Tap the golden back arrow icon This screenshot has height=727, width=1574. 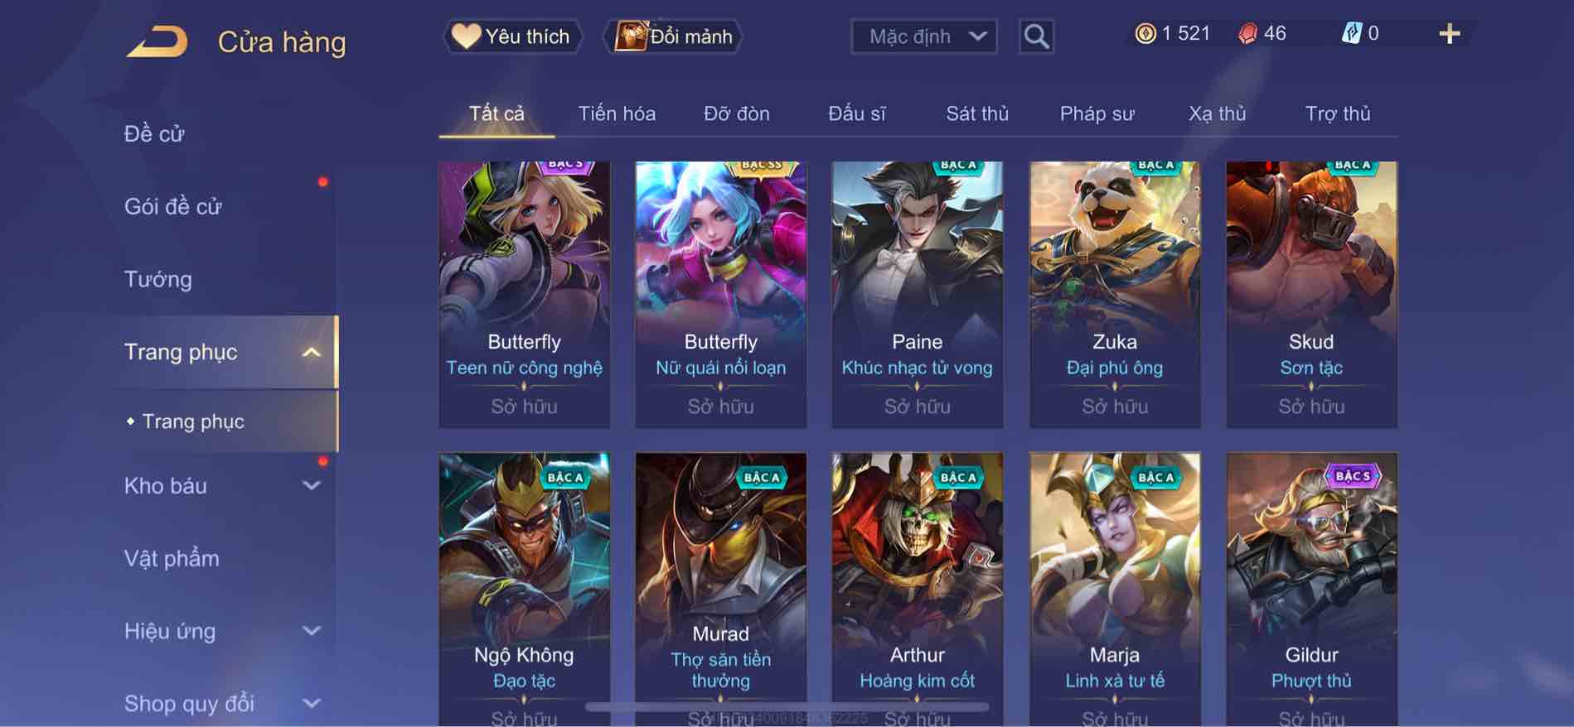coord(157,41)
